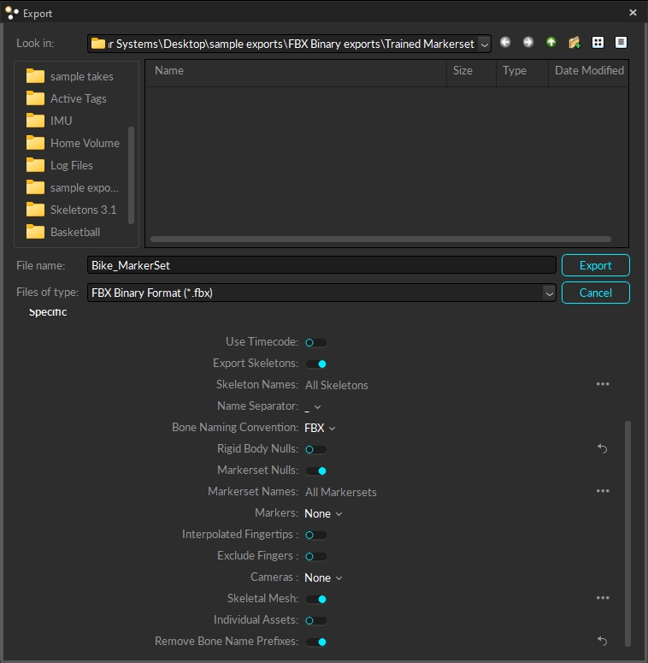
Task: Open the Markerset Names ellipsis menu
Action: point(603,491)
